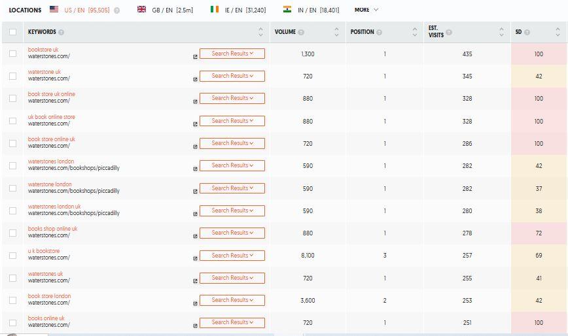568x336 pixels.
Task: Open external link icon for books online uk
Action: pyautogui.click(x=195, y=326)
